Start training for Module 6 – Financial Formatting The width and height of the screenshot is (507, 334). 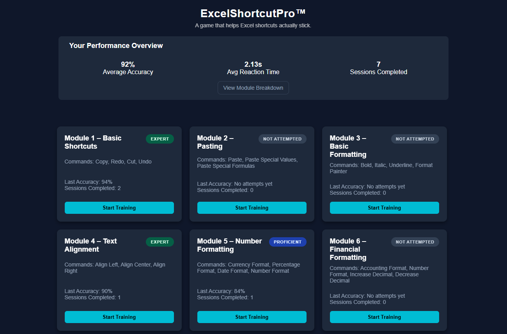384,317
